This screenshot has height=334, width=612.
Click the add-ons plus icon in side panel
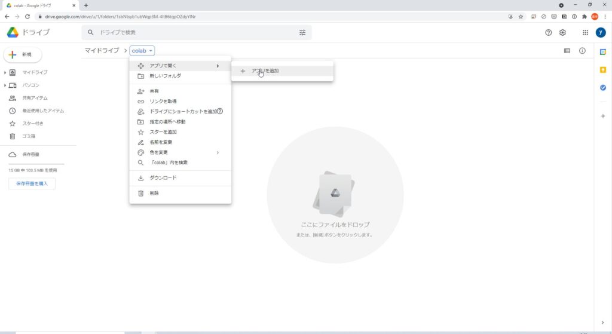coord(603,116)
